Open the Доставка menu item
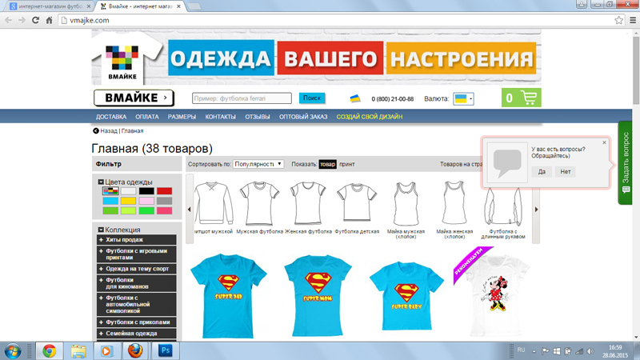Screen dimensions: 640x360 (x=111, y=117)
